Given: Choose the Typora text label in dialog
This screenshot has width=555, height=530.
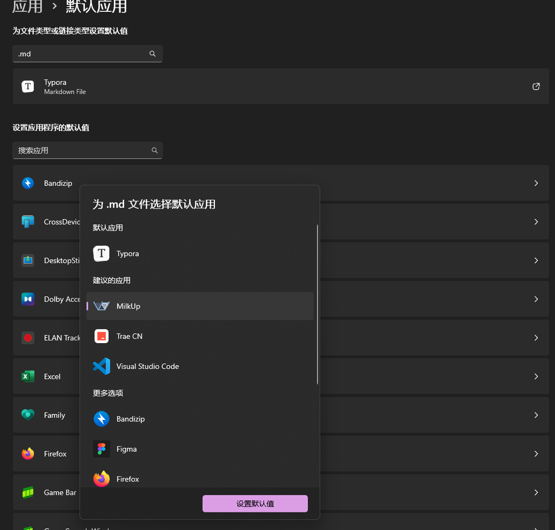Looking at the screenshot, I should 127,253.
